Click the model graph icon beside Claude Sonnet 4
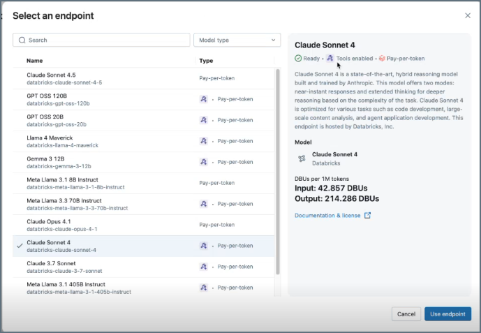The width and height of the screenshot is (481, 333). coord(302,158)
